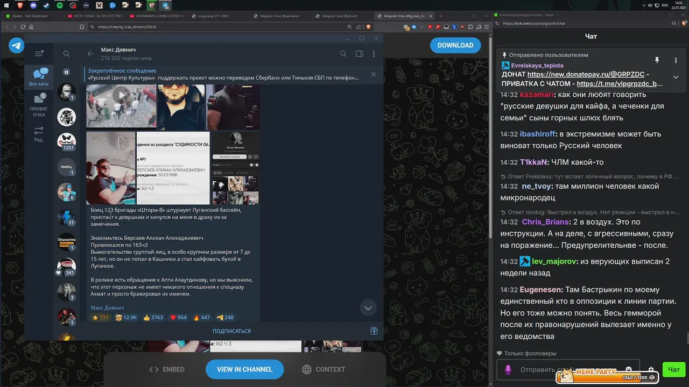The height and width of the screenshot is (387, 689).
Task: Click Brave shields icon in main browser
Action: coord(369,27)
